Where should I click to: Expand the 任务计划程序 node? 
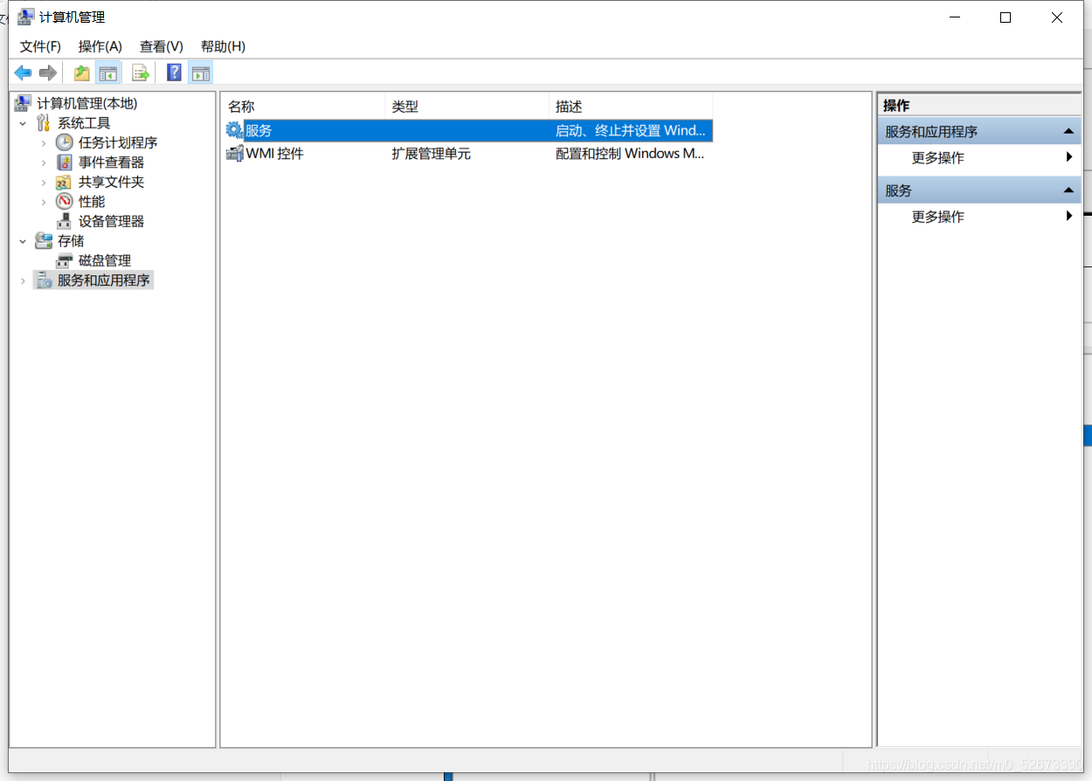[x=44, y=142]
